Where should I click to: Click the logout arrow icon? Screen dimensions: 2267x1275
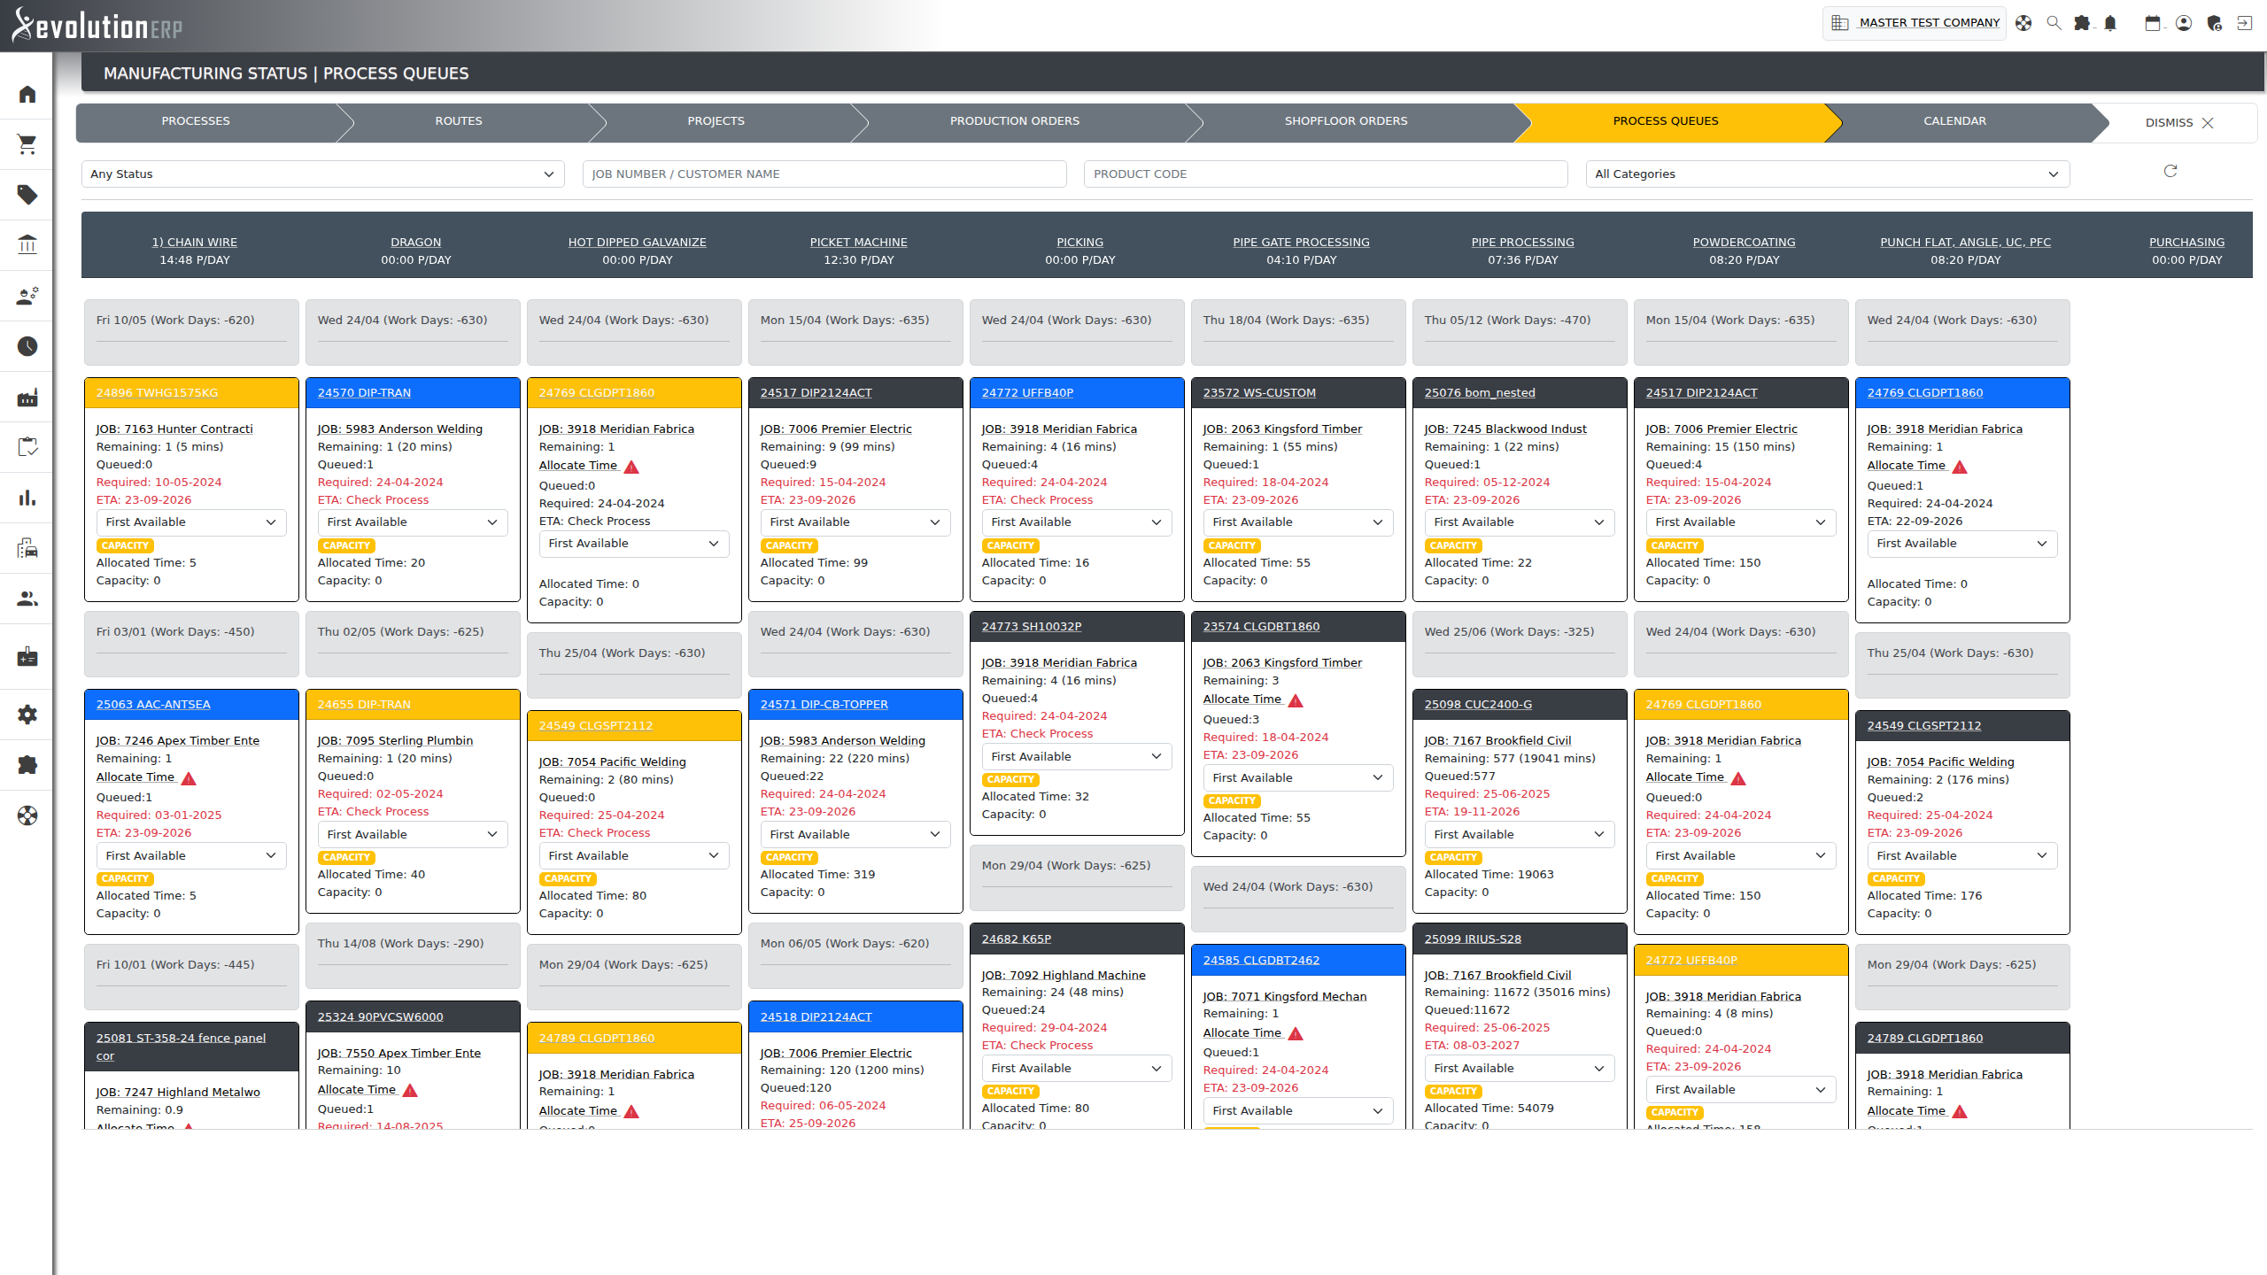(x=2245, y=23)
